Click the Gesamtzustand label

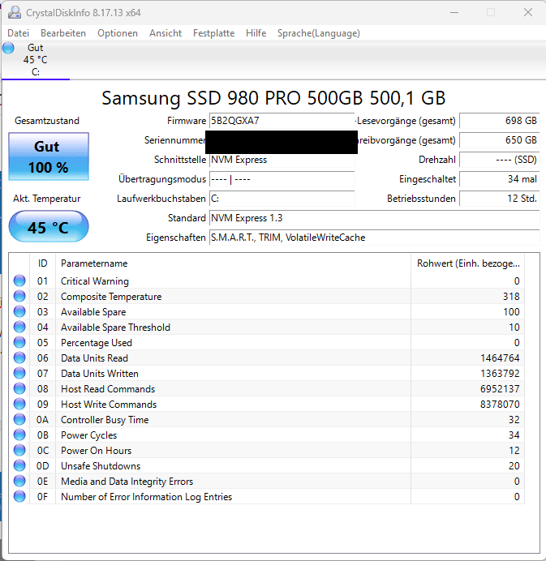point(47,121)
